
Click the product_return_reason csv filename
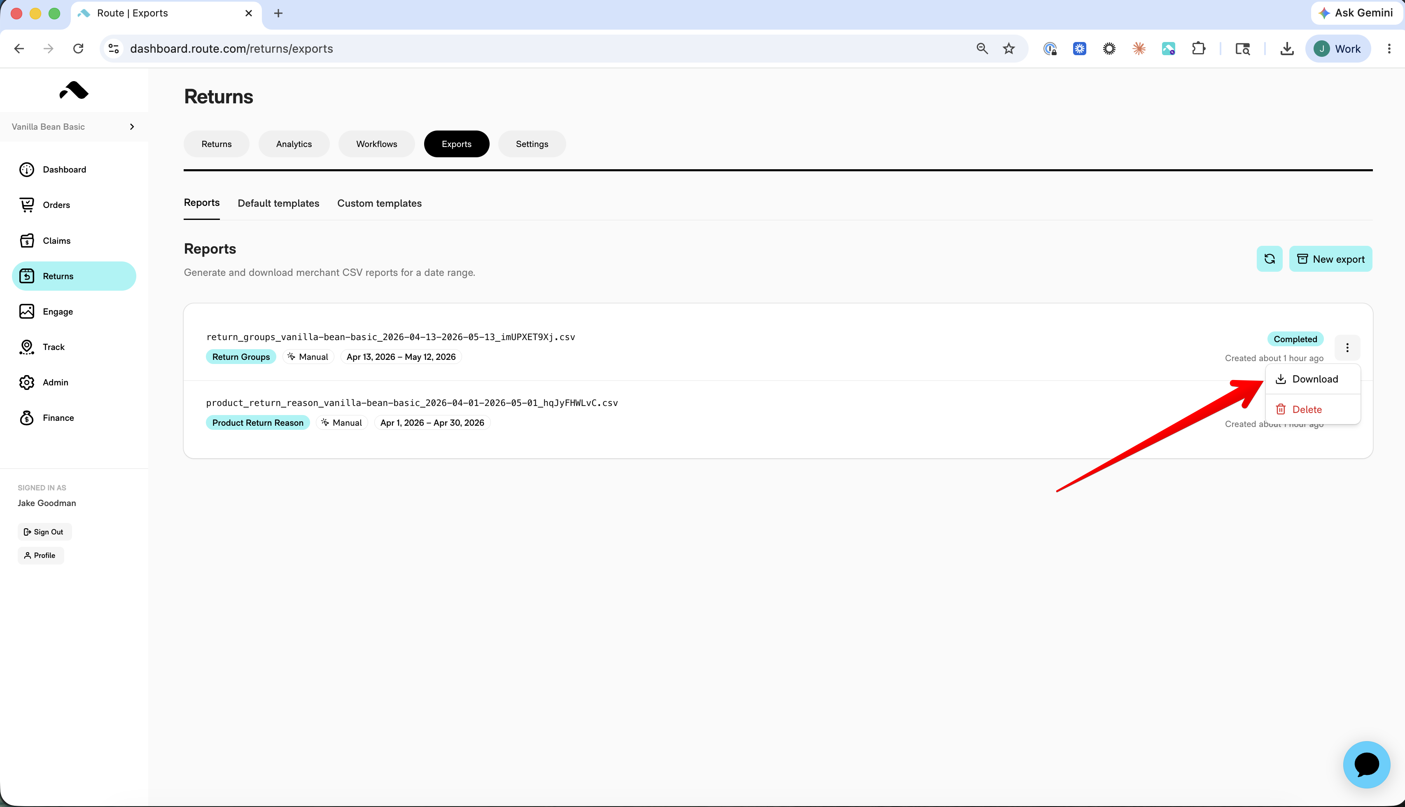coord(412,403)
